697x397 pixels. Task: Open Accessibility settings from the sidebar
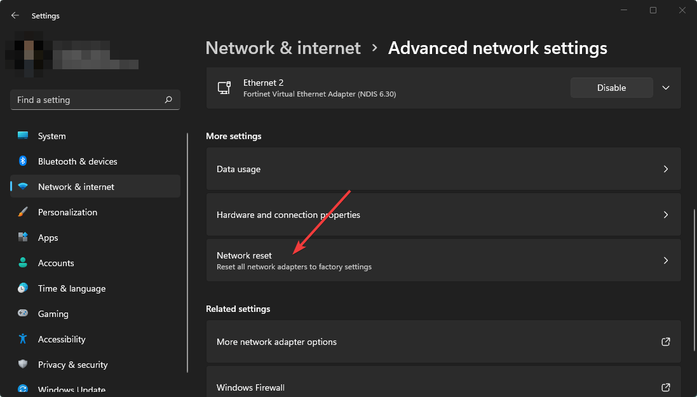[23, 339]
